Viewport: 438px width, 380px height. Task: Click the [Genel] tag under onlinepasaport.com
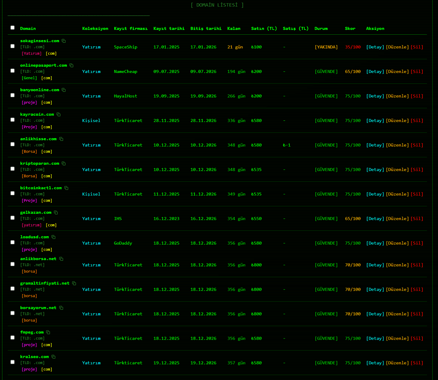click(x=29, y=78)
